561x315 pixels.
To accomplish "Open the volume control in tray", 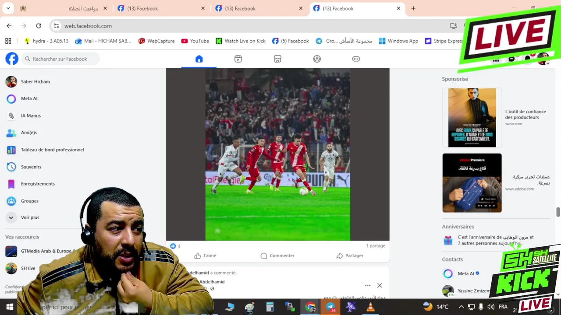I will click(491, 307).
